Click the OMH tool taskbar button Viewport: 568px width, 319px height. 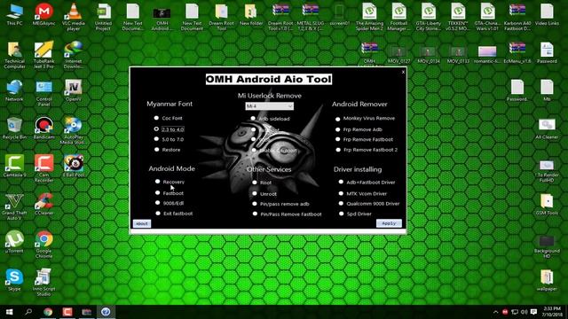106,312
